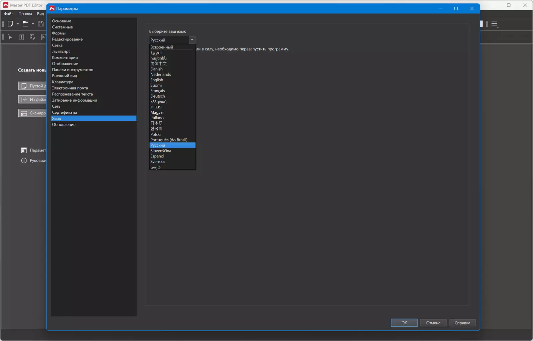
Task: Click the Save disk toolbar icon
Action: pyautogui.click(x=41, y=24)
